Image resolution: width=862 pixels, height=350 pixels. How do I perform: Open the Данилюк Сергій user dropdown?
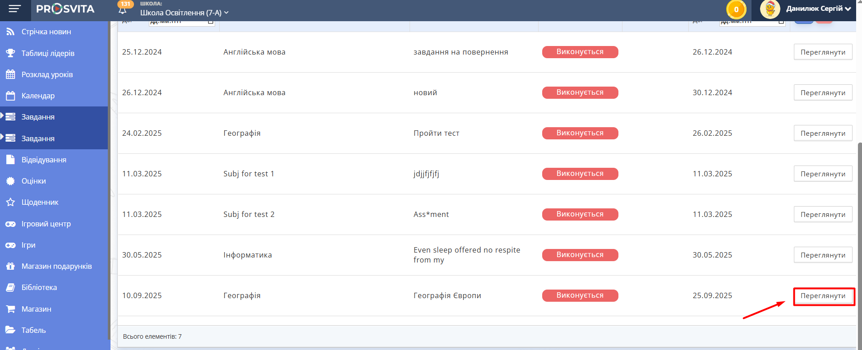[818, 9]
